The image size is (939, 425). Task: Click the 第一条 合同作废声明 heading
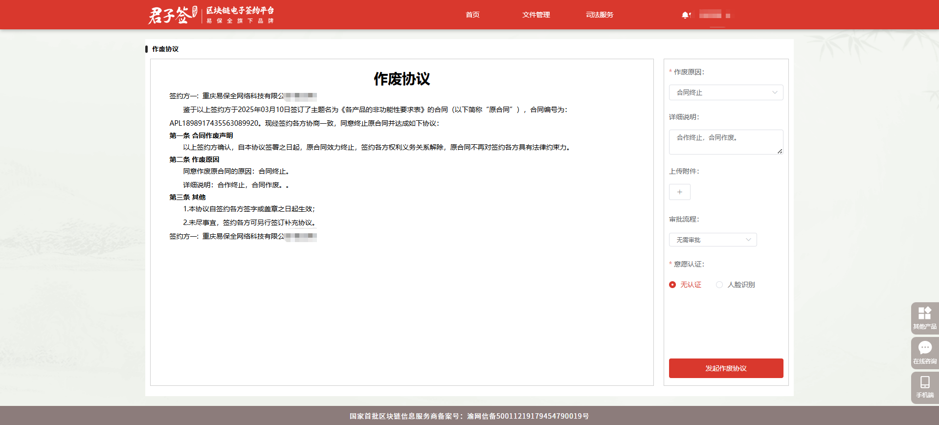(x=201, y=135)
